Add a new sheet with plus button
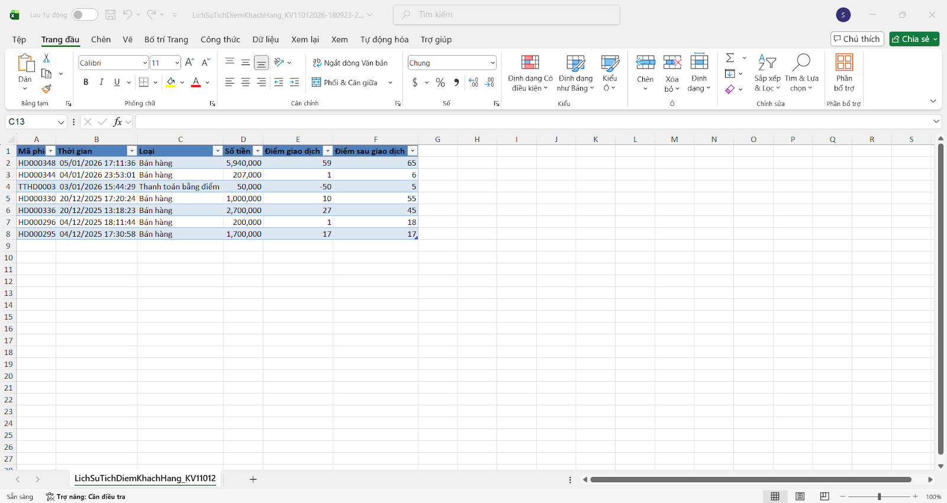This screenshot has height=503, width=947. tap(253, 479)
